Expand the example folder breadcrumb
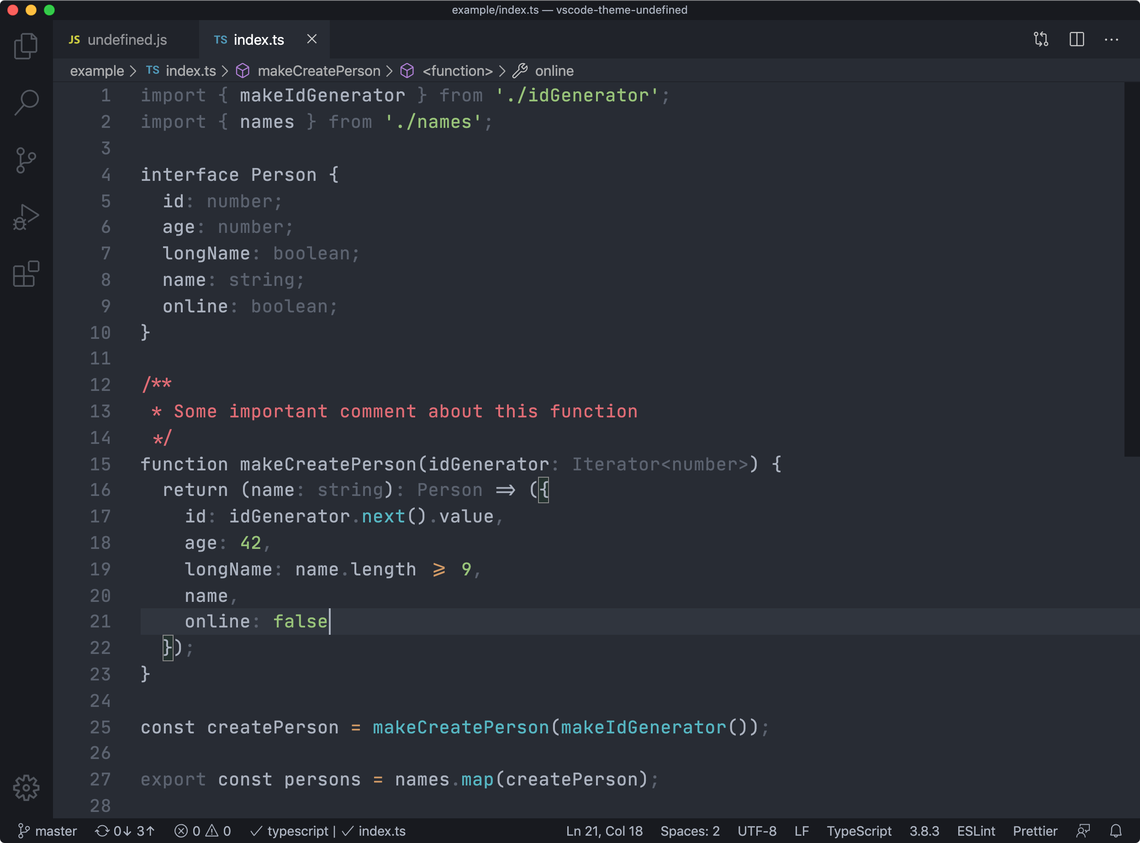The width and height of the screenshot is (1140, 843). pyautogui.click(x=96, y=71)
